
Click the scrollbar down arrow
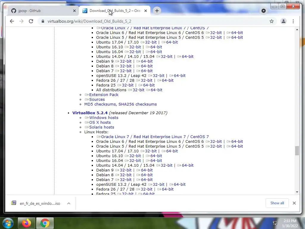click(297, 192)
